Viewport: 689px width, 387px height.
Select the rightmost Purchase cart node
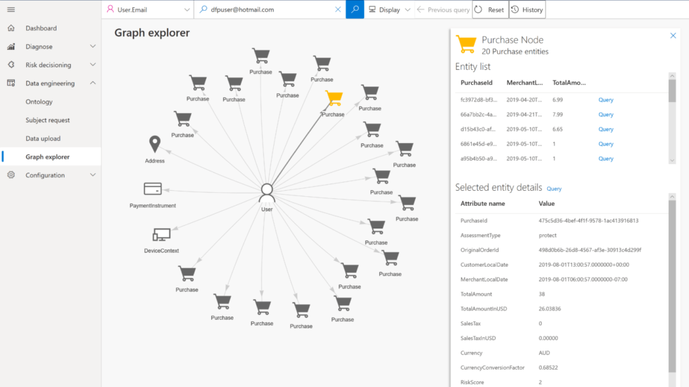(407, 203)
